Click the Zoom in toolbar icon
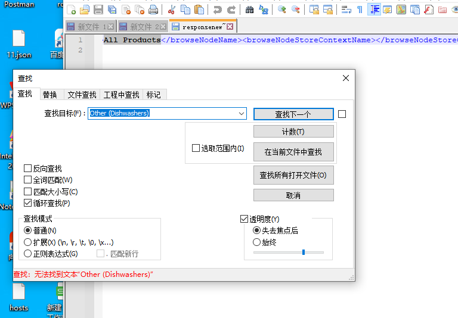This screenshot has width=458, height=318. 282,10
